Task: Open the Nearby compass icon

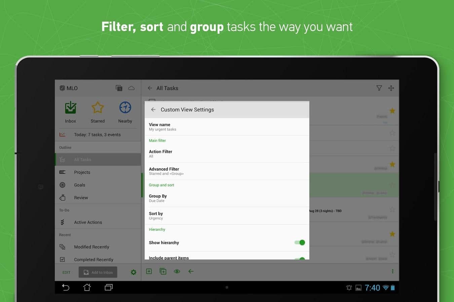Action: [125, 108]
